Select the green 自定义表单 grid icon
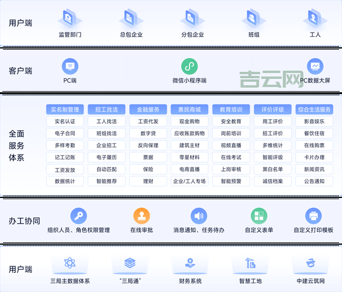Image resolution: width=342 pixels, height=292 pixels. pyautogui.click(x=259, y=216)
